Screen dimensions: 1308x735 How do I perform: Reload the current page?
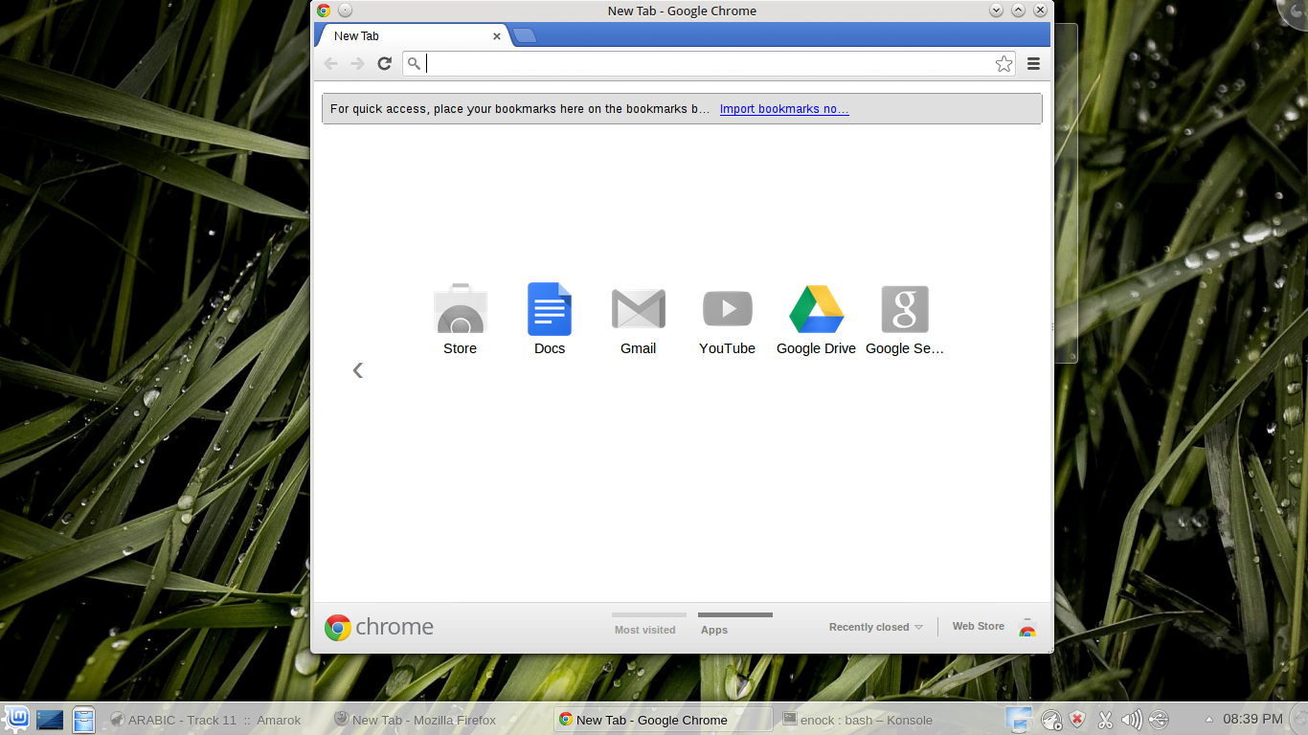[384, 63]
